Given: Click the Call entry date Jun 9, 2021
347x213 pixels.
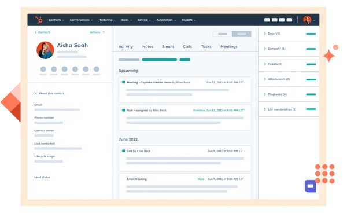Looking at the screenshot, I should pos(226,151).
